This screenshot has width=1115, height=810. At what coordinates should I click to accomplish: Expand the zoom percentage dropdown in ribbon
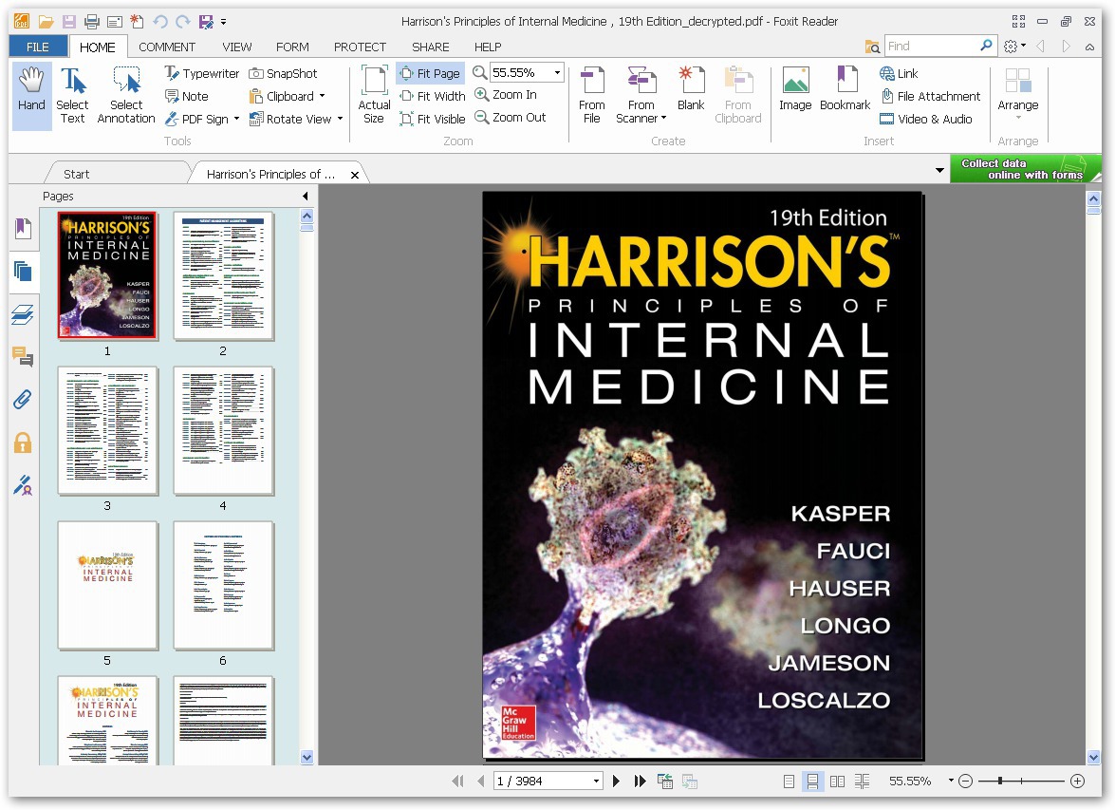tap(557, 73)
